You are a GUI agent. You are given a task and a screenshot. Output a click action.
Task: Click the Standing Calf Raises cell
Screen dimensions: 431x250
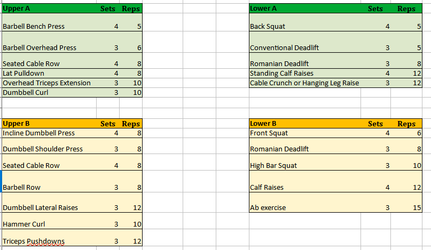[305, 73]
